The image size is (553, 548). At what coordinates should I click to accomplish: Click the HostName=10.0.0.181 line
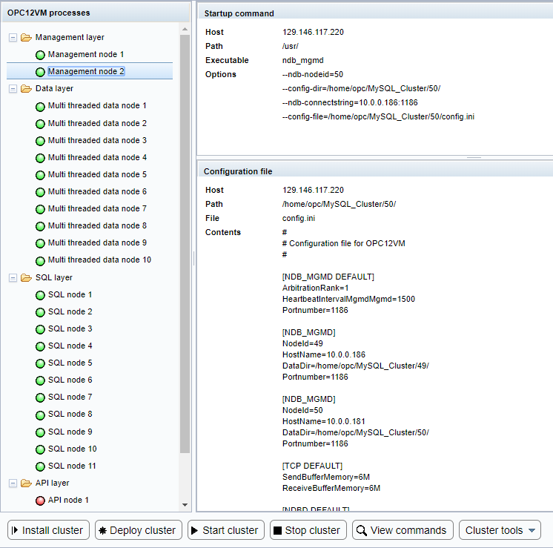[323, 422]
